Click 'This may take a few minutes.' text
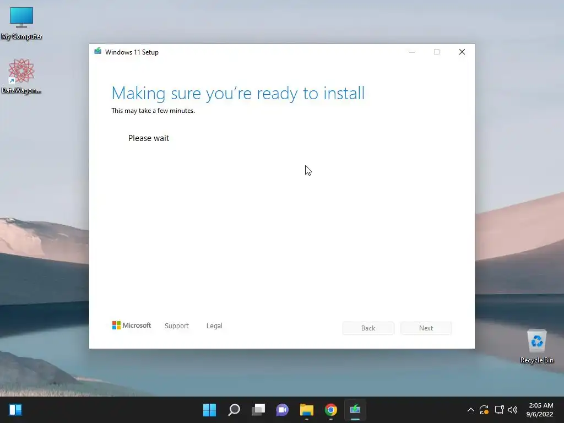This screenshot has height=423, width=564. pyautogui.click(x=153, y=111)
